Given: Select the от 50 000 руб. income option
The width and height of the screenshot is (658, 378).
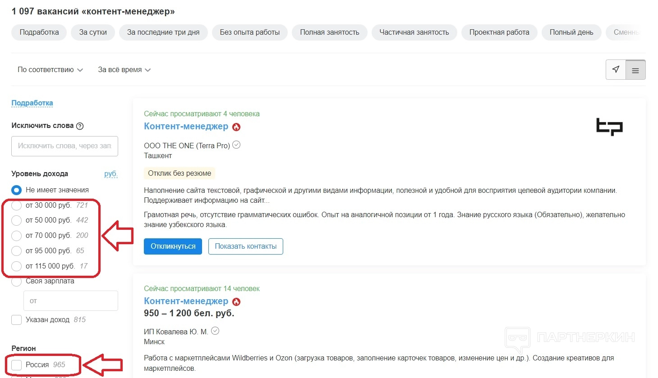Looking at the screenshot, I should [17, 220].
